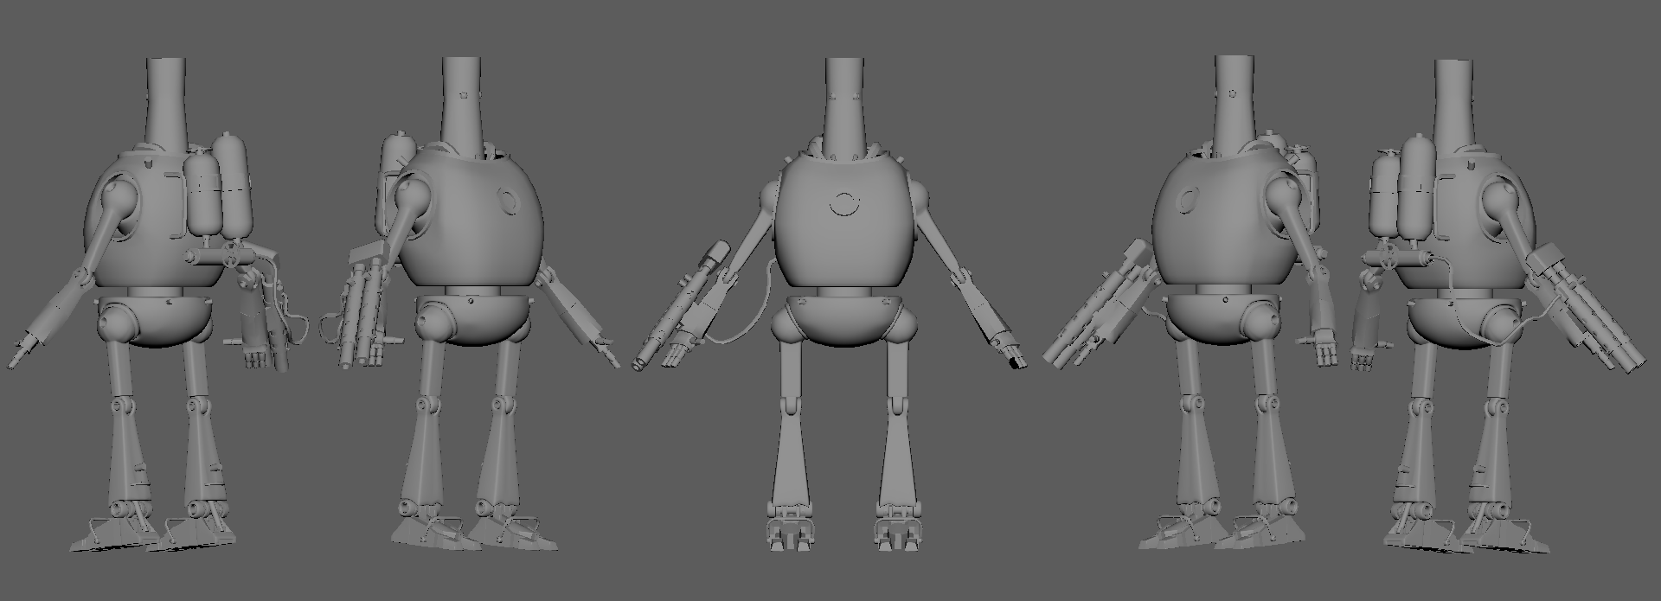The image size is (1661, 601).
Task: Click the second robot's left-side knee joint
Action: coord(427,404)
